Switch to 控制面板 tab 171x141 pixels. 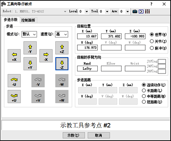[28, 20]
